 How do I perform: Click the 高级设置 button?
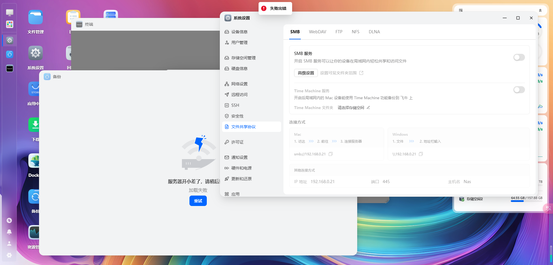tap(306, 73)
